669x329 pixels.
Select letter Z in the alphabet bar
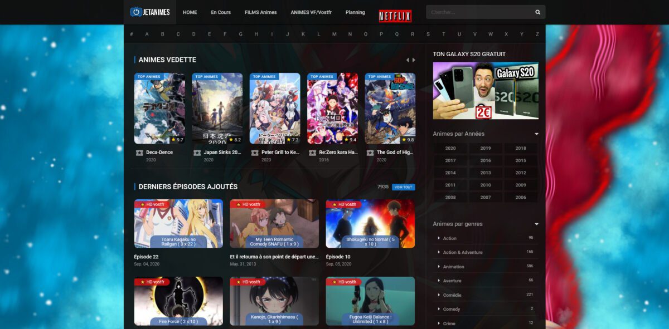[536, 34]
